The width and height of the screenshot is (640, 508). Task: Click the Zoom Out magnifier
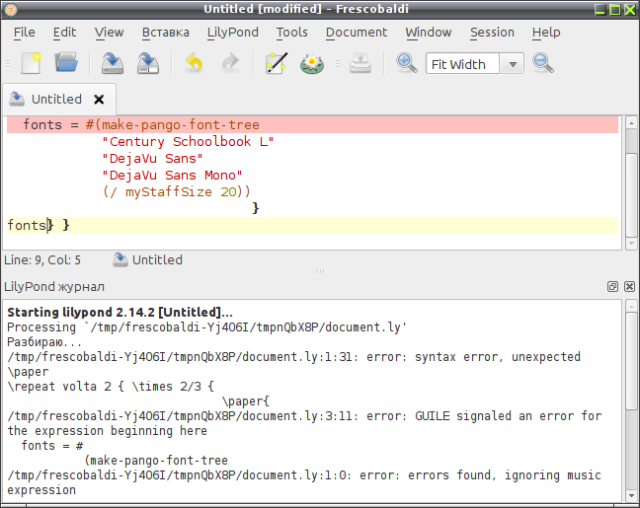tap(543, 63)
